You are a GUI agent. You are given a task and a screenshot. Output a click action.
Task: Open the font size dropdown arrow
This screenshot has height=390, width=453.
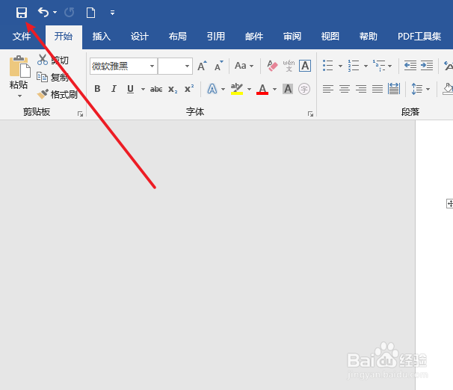(x=187, y=66)
